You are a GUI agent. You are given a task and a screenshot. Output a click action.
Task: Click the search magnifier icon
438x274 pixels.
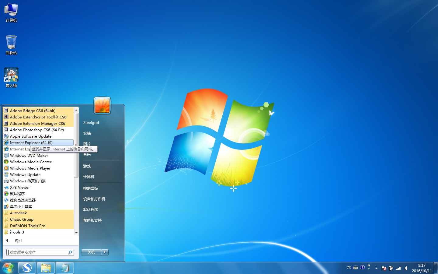(x=70, y=252)
